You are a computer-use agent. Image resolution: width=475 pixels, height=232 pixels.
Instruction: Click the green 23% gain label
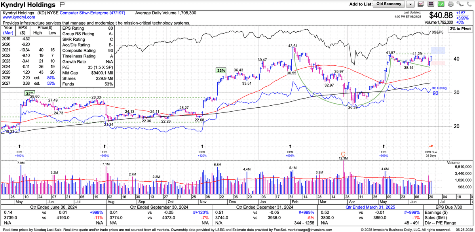[220, 70]
